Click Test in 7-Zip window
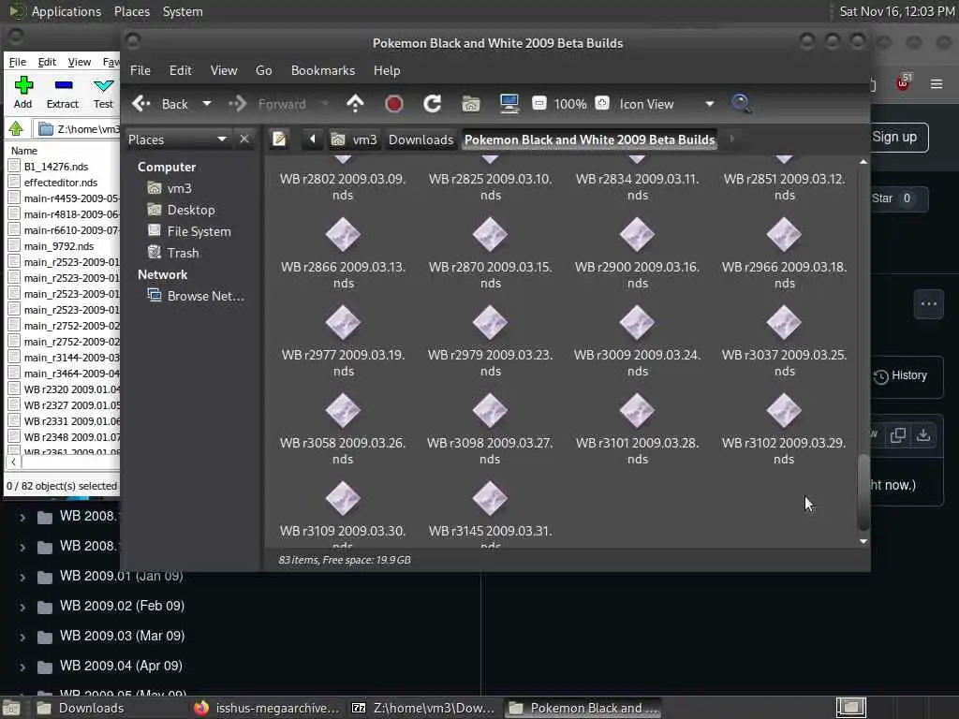This screenshot has width=959, height=719. (103, 93)
